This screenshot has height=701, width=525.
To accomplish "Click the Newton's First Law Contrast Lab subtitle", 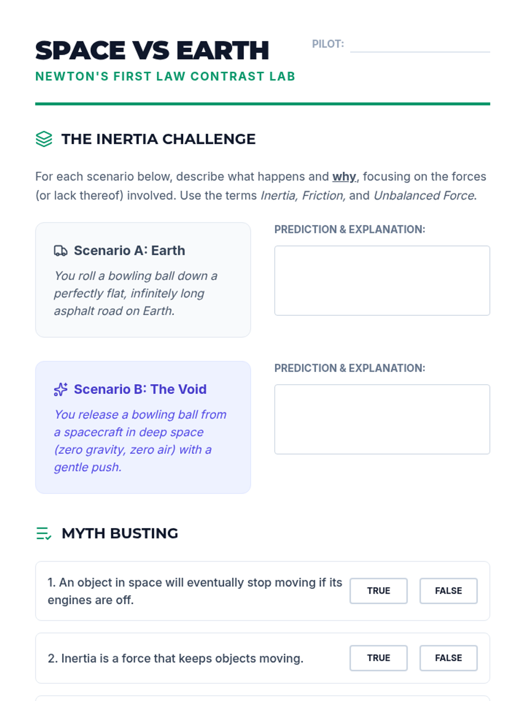I will pos(165,76).
